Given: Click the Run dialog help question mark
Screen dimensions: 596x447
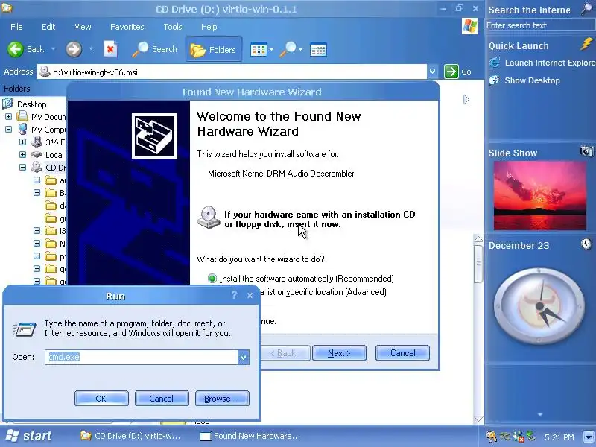Looking at the screenshot, I should tap(234, 295).
